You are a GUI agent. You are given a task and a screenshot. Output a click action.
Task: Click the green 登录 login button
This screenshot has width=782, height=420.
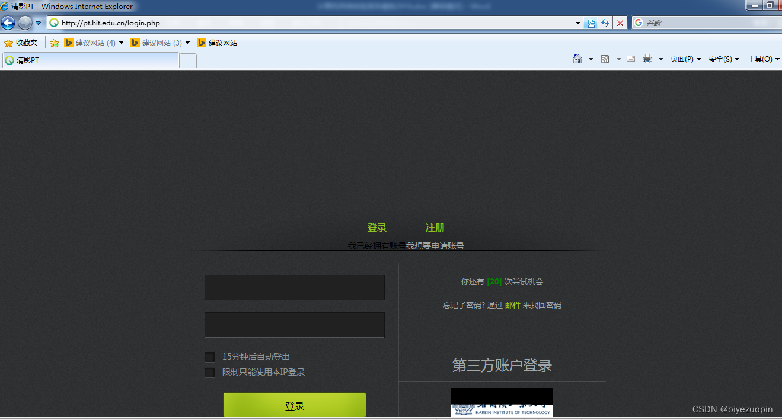tap(295, 405)
